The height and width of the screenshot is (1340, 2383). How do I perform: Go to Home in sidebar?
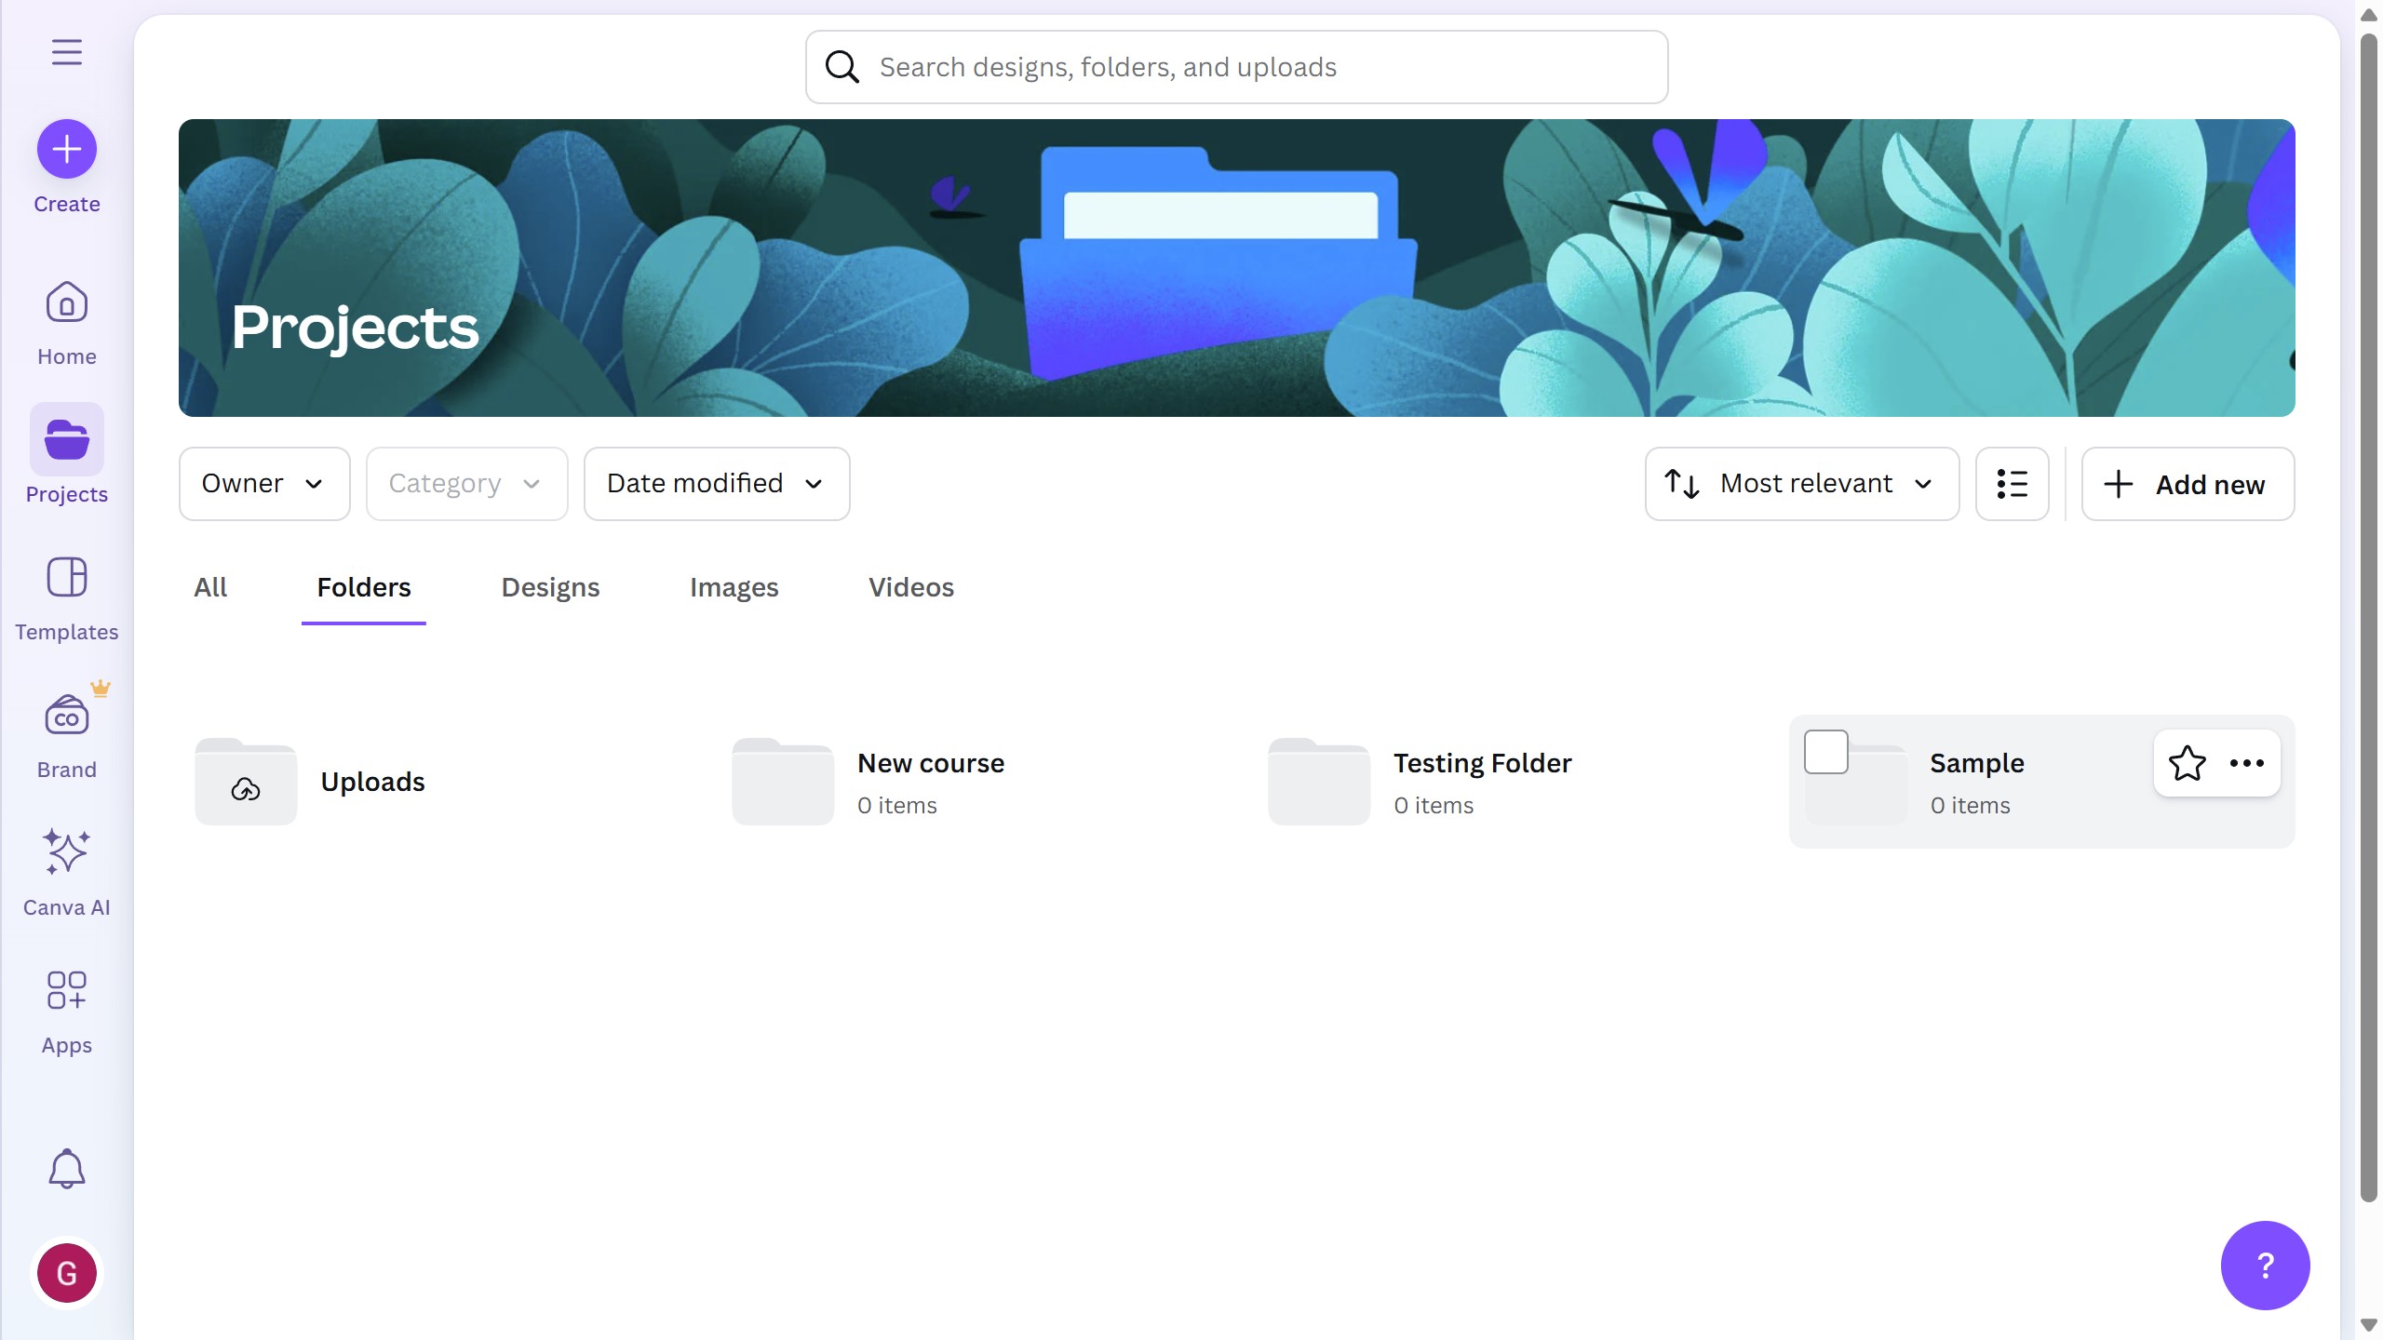point(66,322)
